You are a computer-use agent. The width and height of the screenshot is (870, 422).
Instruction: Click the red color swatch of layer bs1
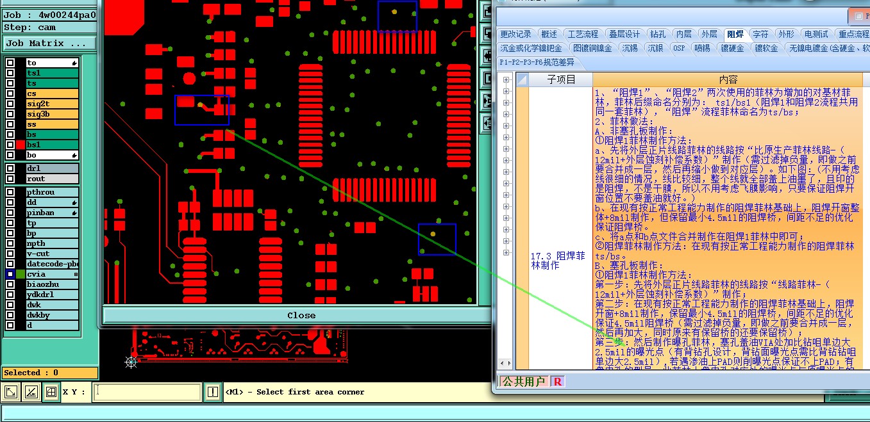pyautogui.click(x=21, y=145)
